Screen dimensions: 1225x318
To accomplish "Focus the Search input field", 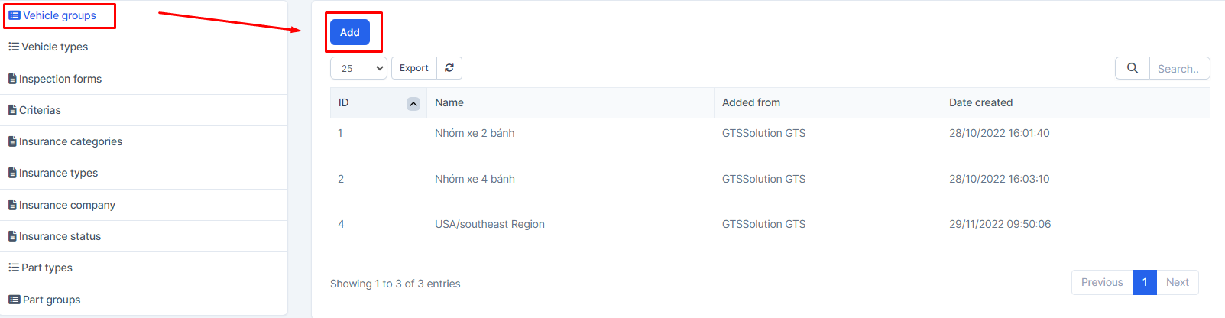I will [1179, 68].
